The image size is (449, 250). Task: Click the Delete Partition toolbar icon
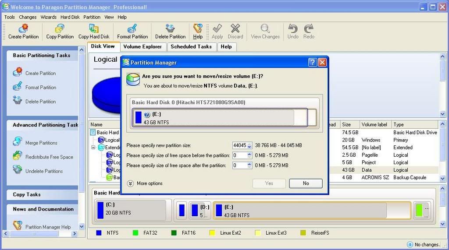coord(170,29)
